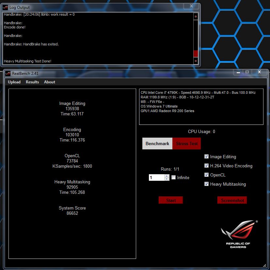Click the CPU Usage: 0 label
The height and width of the screenshot is (270, 270).
click(201, 132)
